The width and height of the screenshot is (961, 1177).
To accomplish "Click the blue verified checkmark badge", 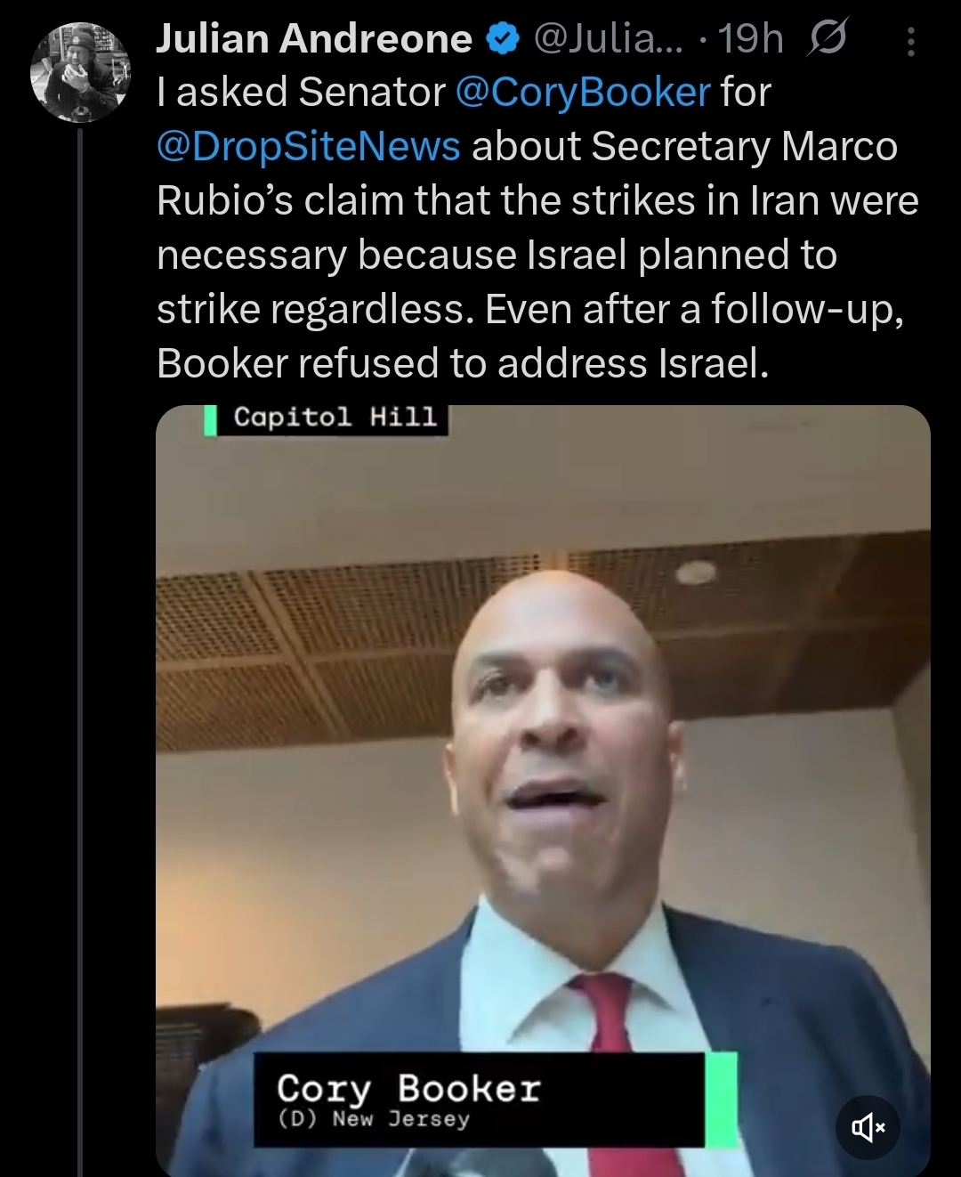I will (503, 39).
